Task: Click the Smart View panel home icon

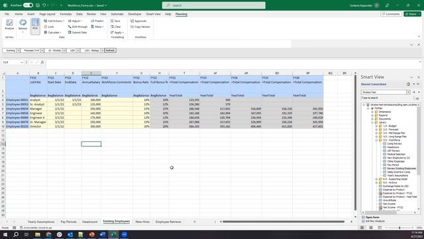Action: tap(408, 84)
